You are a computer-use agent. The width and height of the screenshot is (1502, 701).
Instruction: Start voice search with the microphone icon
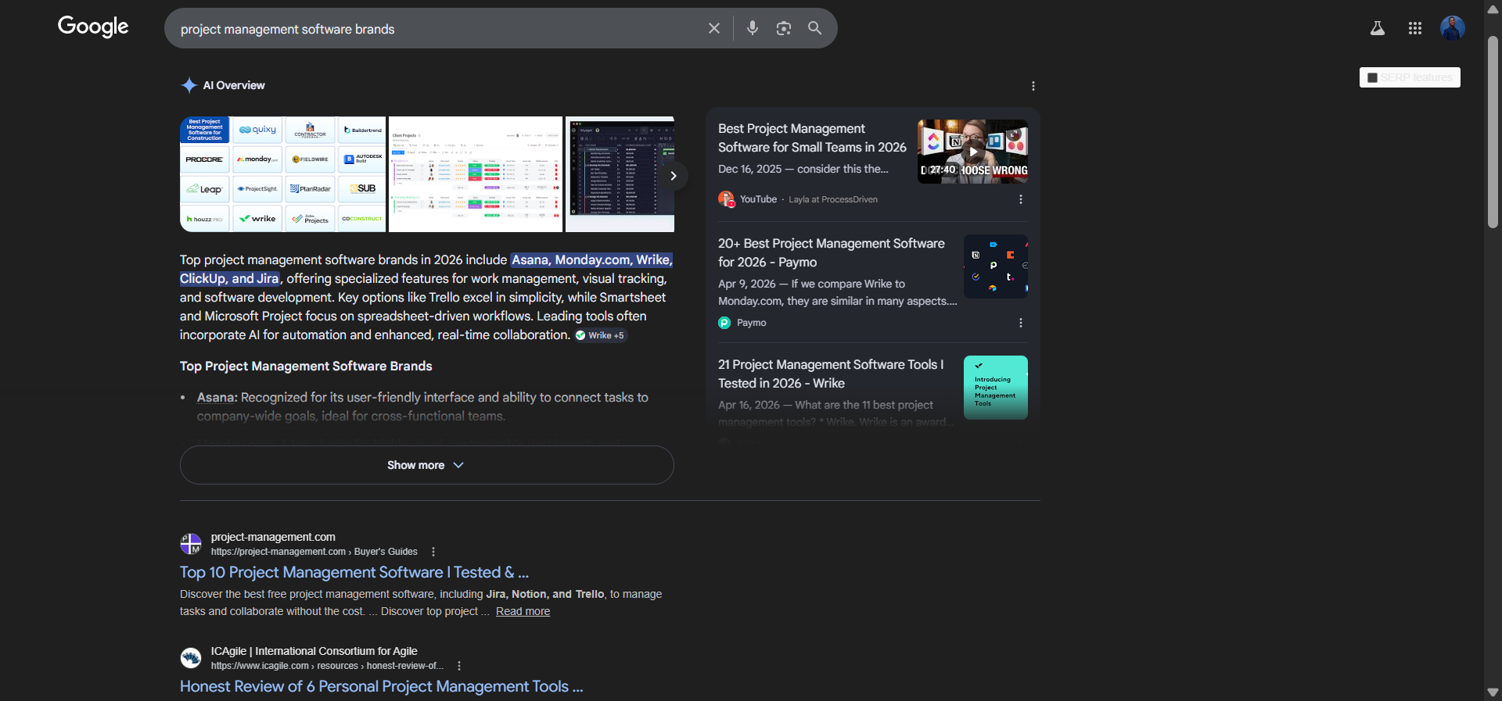click(x=753, y=28)
